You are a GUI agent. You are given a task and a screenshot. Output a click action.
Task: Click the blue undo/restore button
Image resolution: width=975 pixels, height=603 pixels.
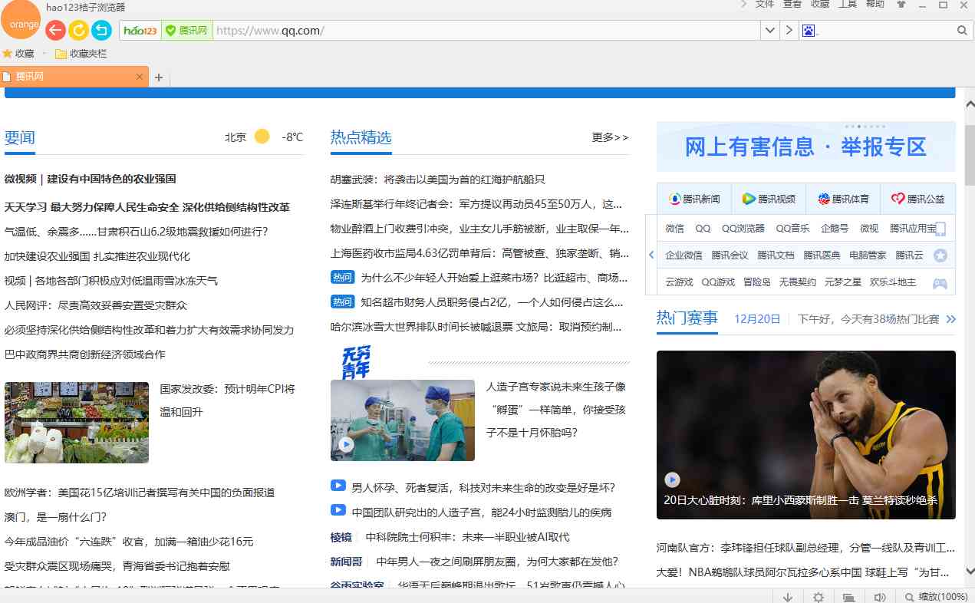pyautogui.click(x=101, y=30)
